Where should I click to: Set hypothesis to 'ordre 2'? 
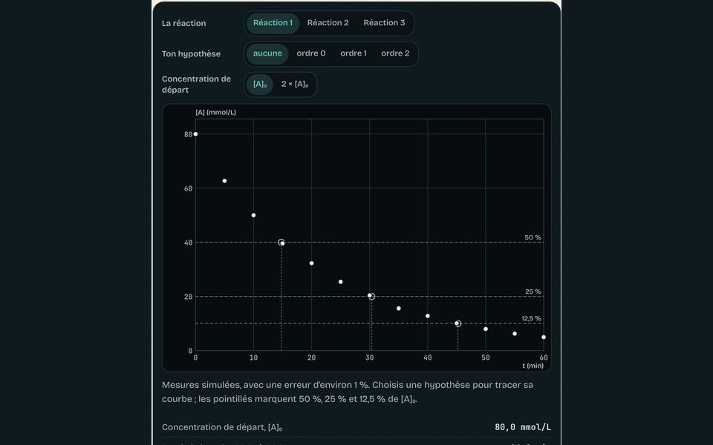(395, 53)
